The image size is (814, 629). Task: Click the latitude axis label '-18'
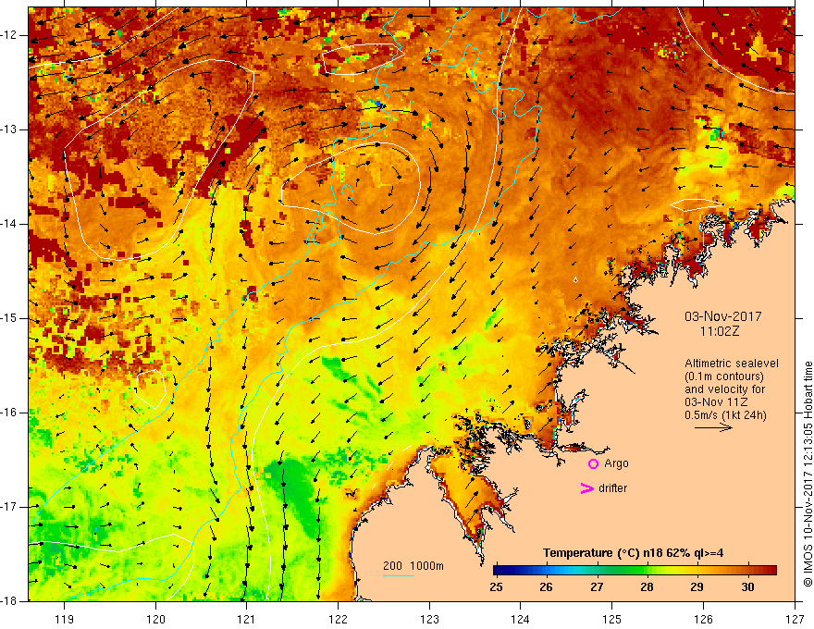point(9,601)
